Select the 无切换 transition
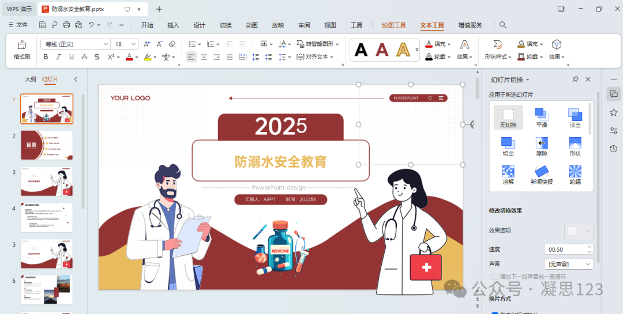Viewport: 623px width, 314px height. point(508,118)
